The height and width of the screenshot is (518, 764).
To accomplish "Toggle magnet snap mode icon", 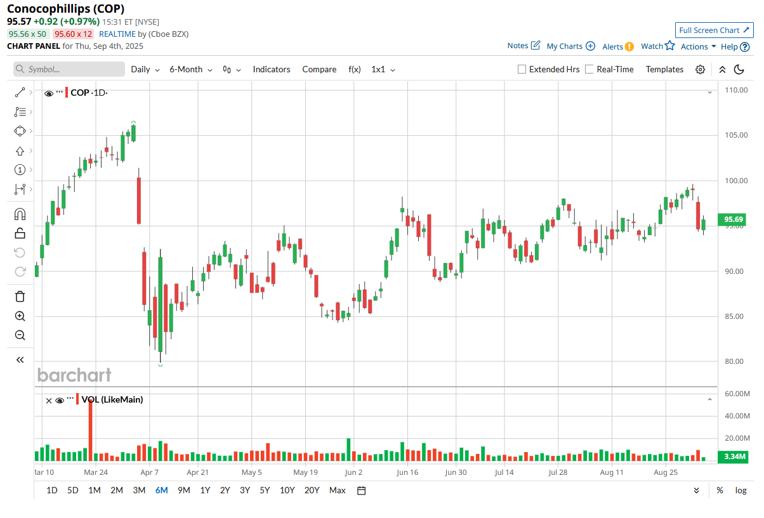I will coord(20,214).
